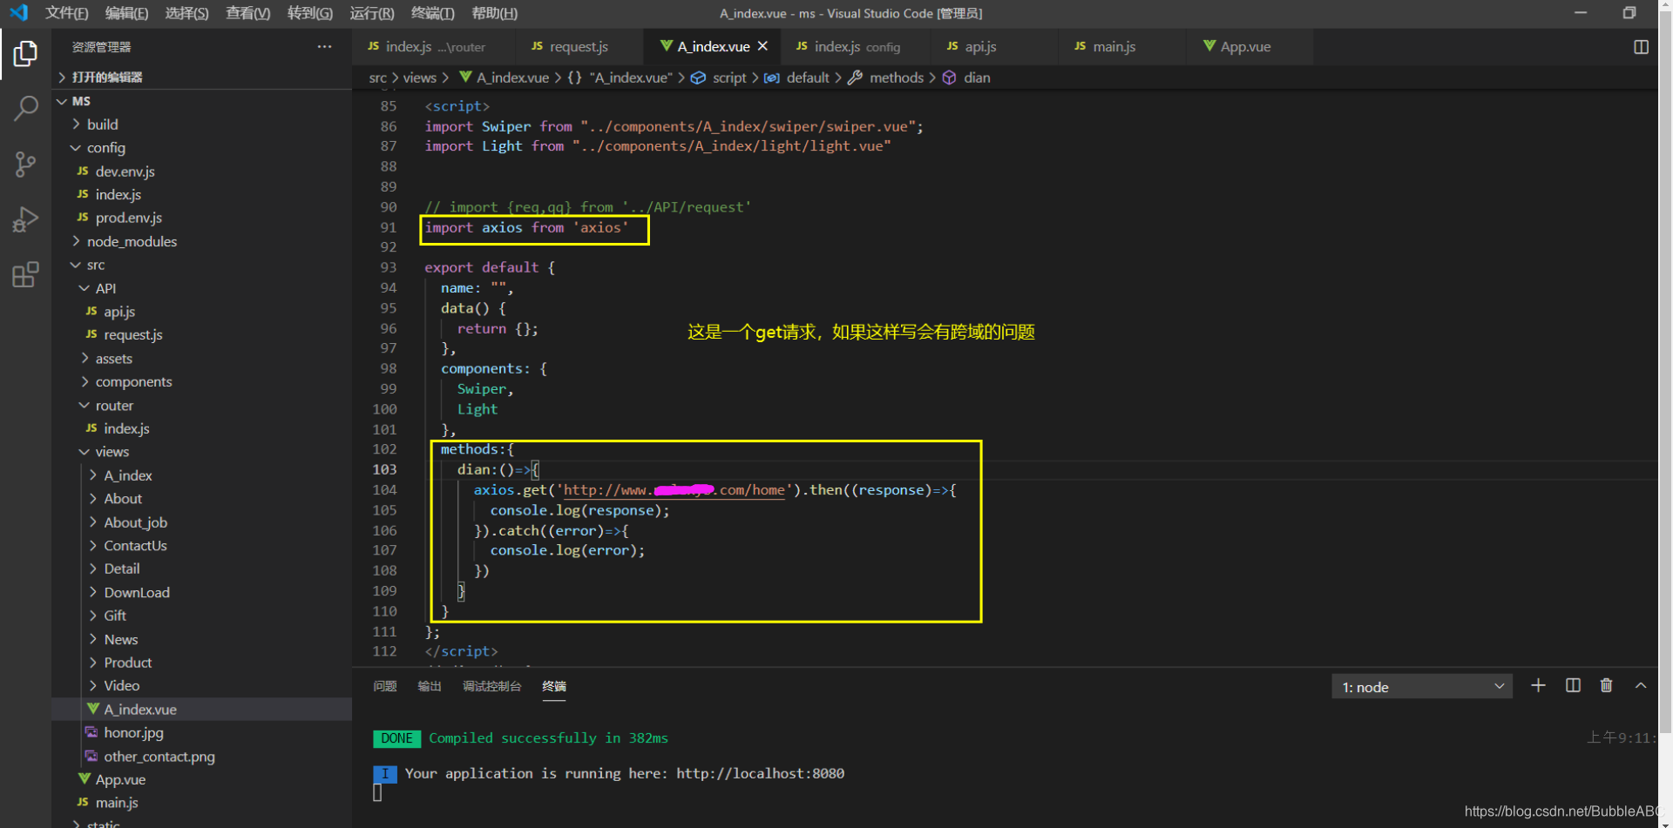Open the http://localhost:8080 terminal link
The width and height of the screenshot is (1673, 828).
(760, 773)
